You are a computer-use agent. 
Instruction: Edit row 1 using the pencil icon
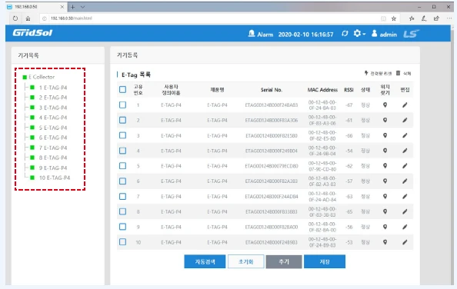pyautogui.click(x=405, y=105)
